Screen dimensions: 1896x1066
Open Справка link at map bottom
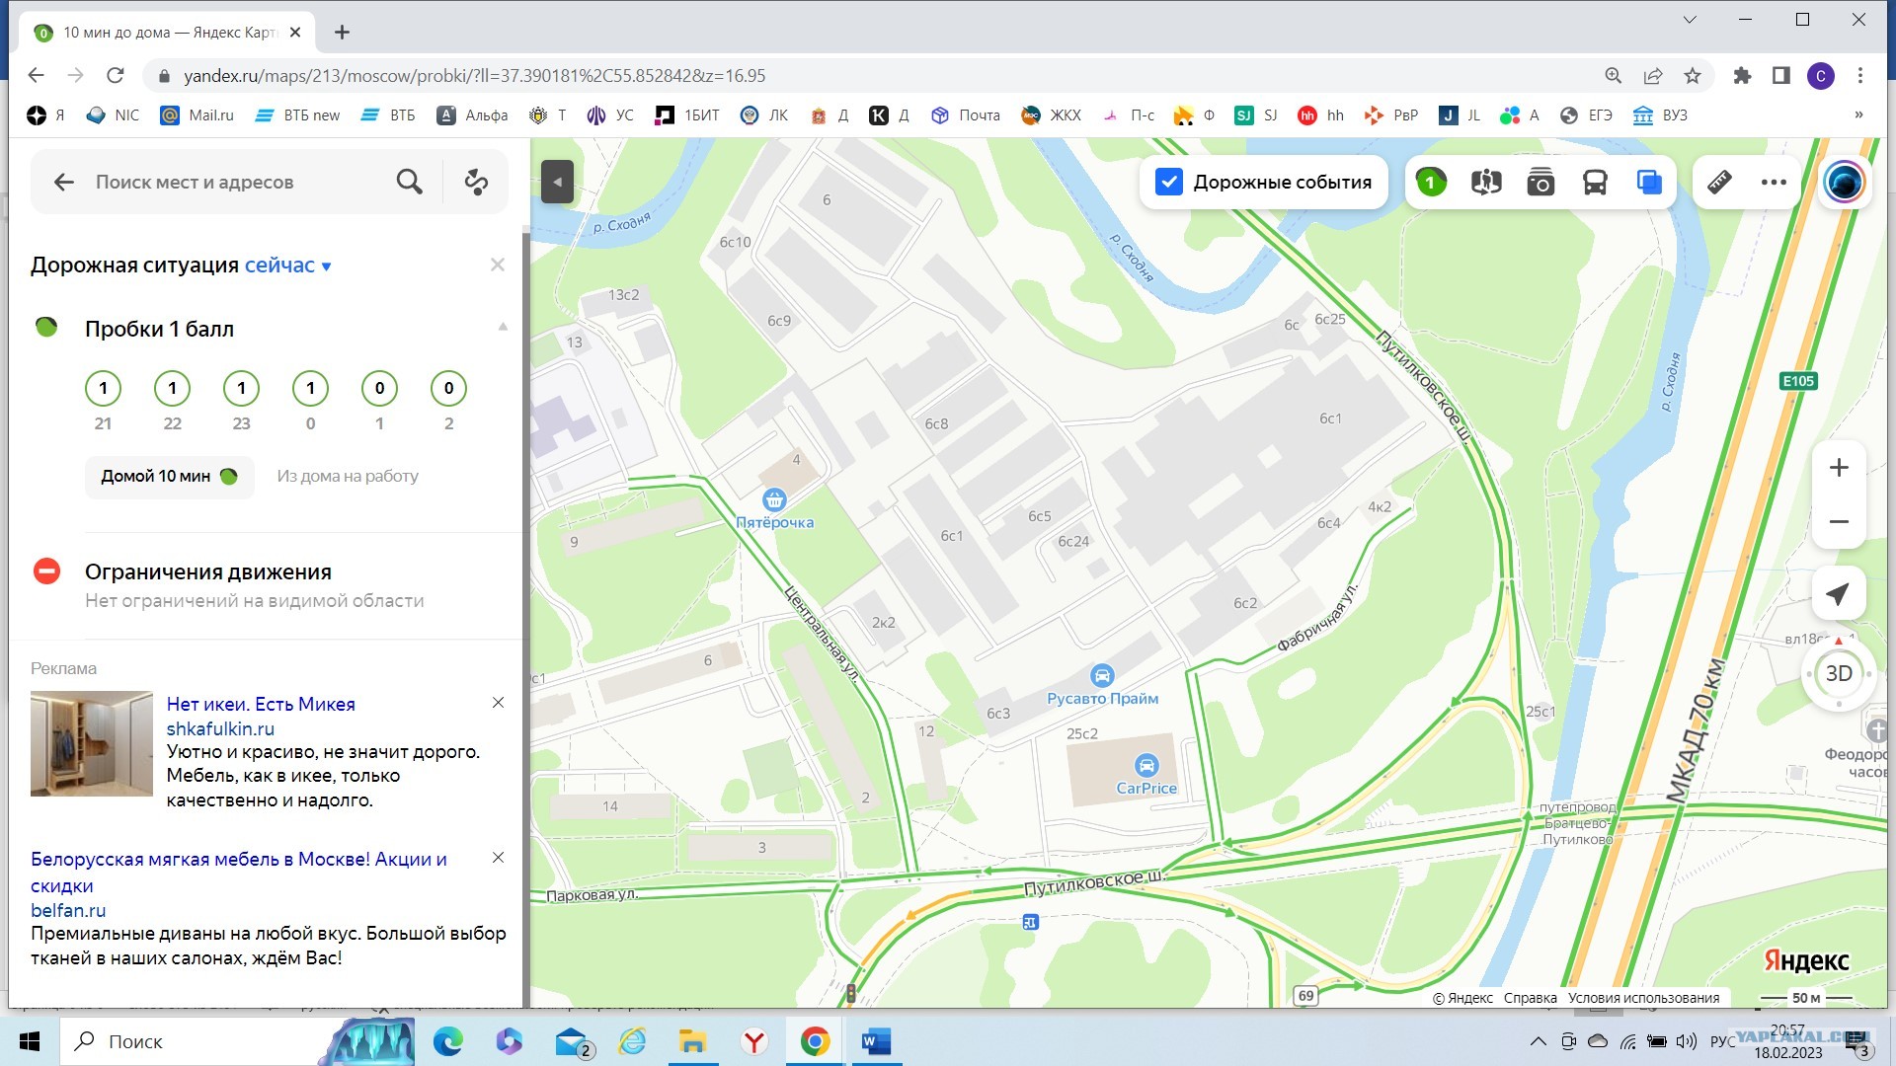pos(1530,998)
